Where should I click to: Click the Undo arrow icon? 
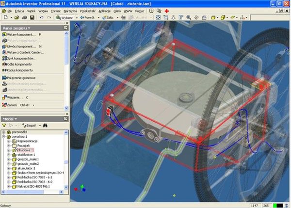pos(41,17)
